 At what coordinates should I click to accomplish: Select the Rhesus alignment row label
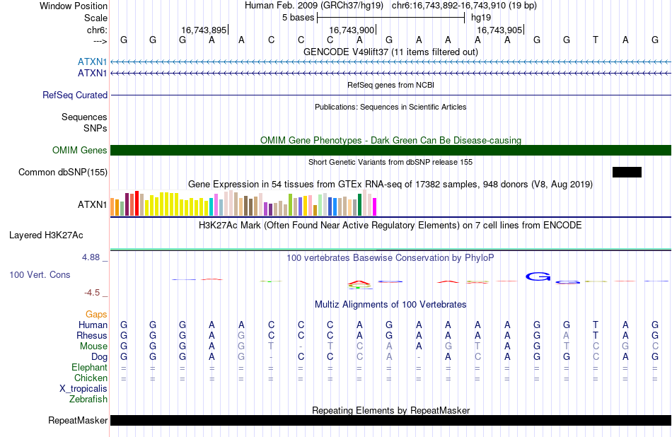(x=92, y=335)
